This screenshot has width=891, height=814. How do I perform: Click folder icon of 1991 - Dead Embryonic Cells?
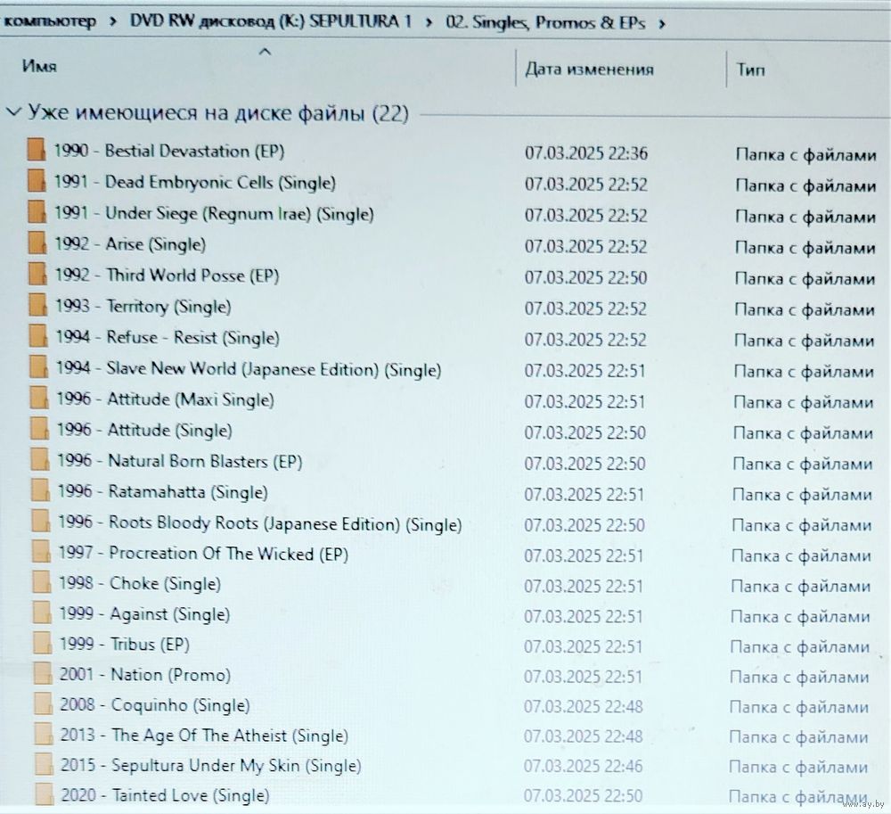37,181
